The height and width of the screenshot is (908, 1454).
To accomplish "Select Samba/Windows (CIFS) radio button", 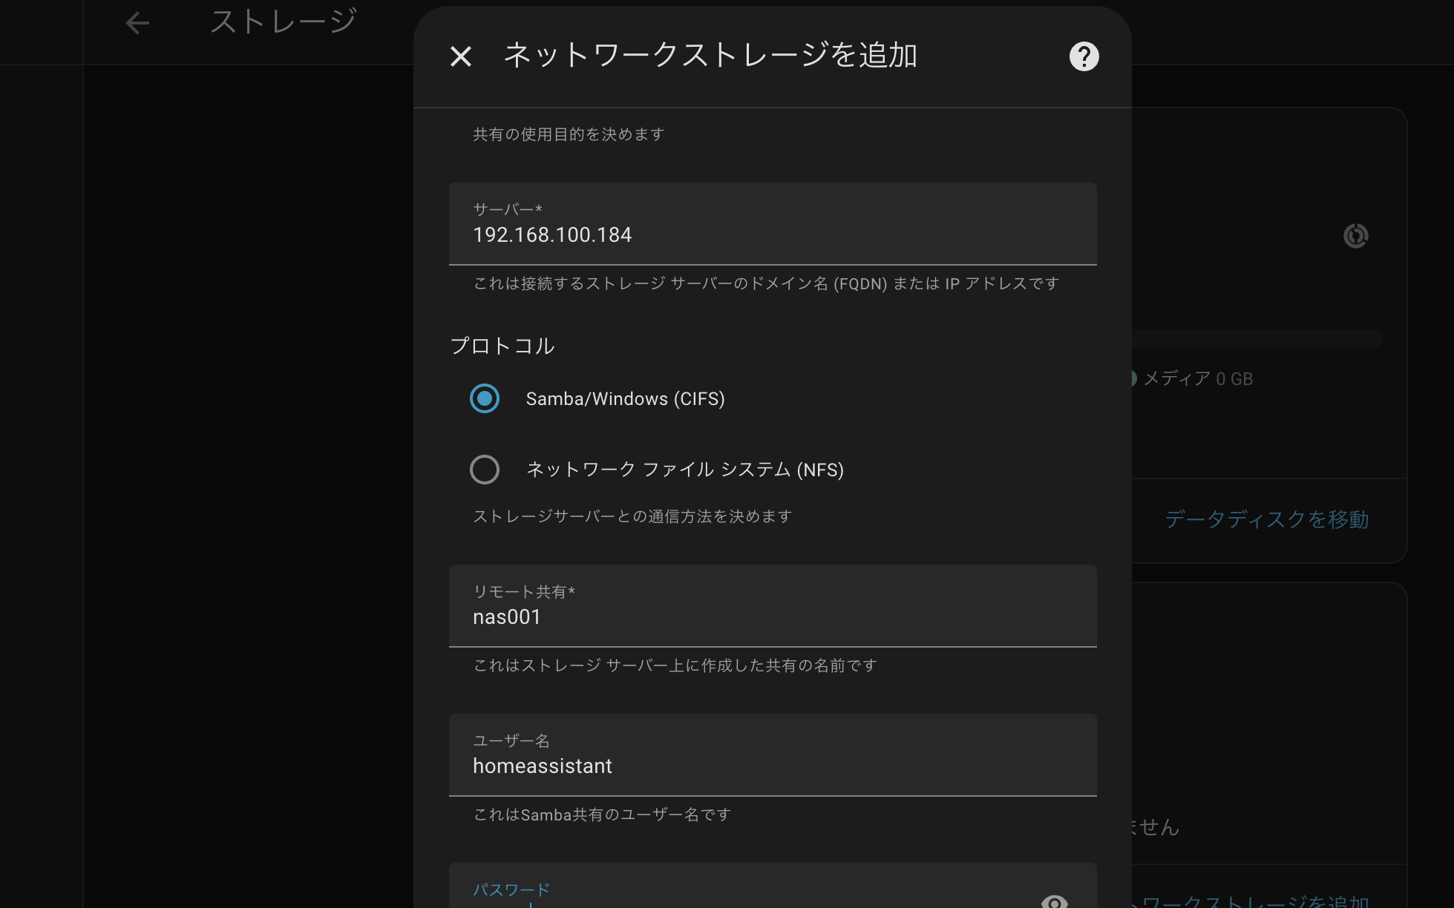I will tap(485, 398).
